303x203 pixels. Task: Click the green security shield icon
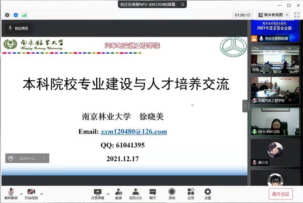pos(16,15)
